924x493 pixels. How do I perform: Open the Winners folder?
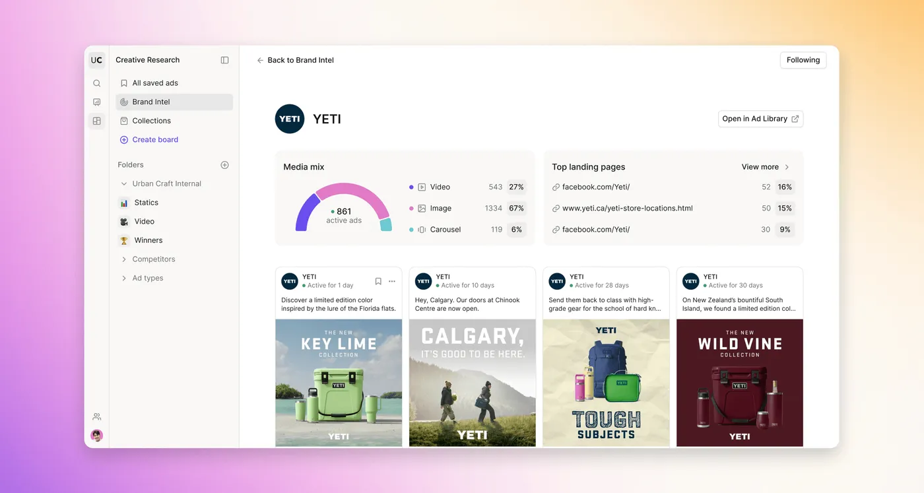[174, 240]
